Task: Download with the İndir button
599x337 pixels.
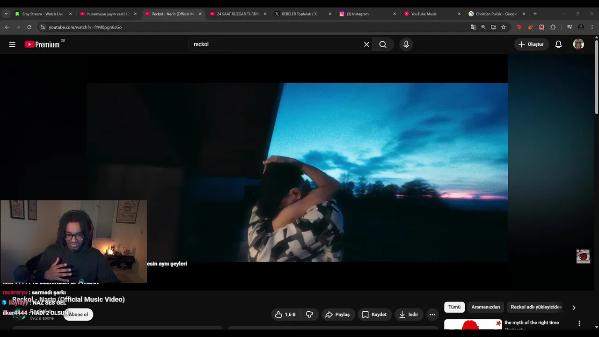Action: (x=409, y=315)
